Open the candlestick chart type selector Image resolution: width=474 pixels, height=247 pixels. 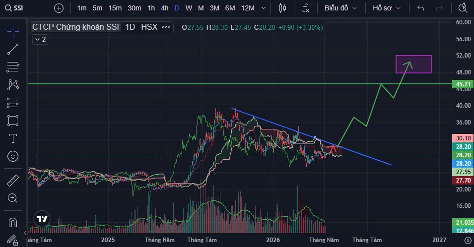point(282,8)
